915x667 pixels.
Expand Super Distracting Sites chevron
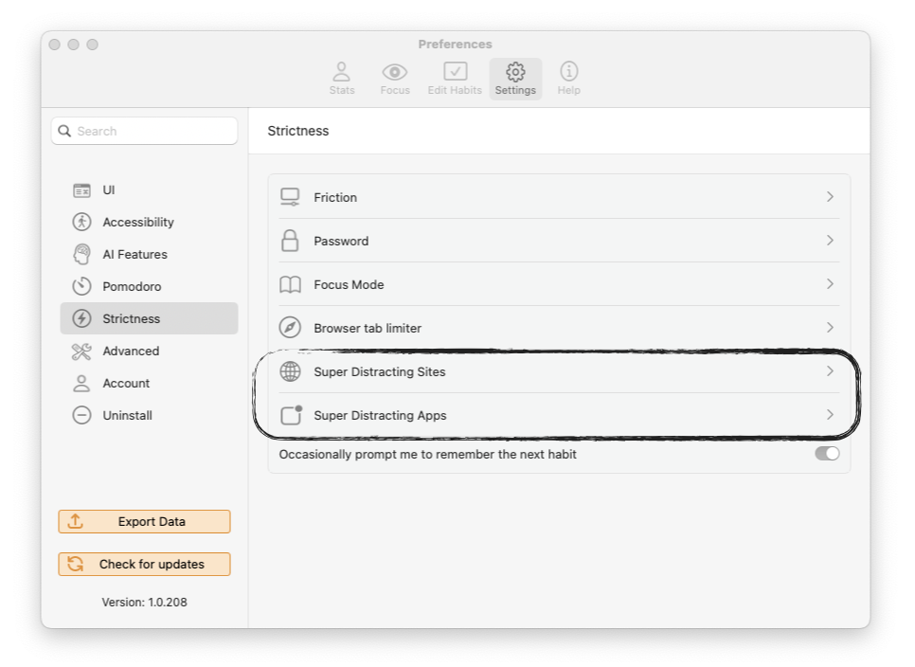830,371
